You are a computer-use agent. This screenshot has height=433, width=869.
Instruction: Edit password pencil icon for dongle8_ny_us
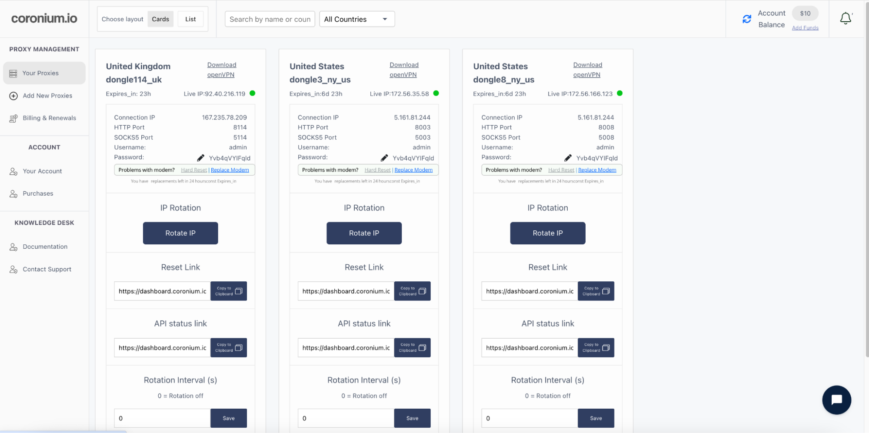pyautogui.click(x=568, y=158)
